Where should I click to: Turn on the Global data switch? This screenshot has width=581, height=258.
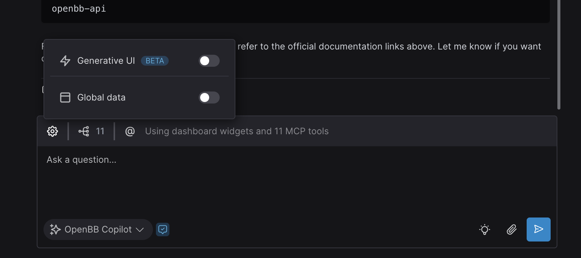pyautogui.click(x=209, y=97)
